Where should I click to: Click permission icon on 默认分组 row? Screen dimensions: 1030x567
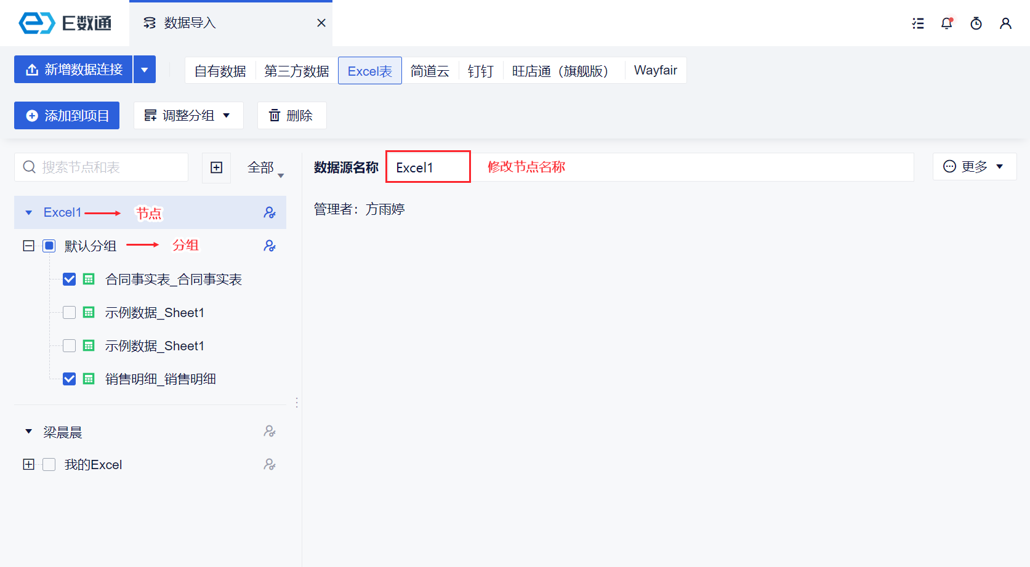(270, 246)
